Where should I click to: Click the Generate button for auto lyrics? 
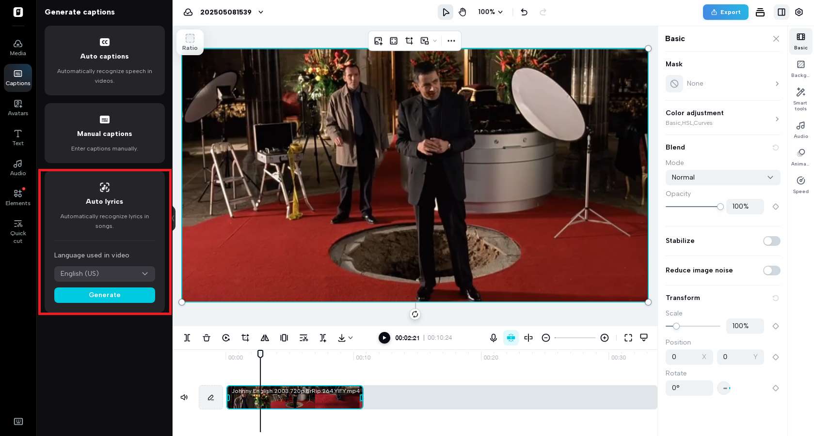pos(104,295)
